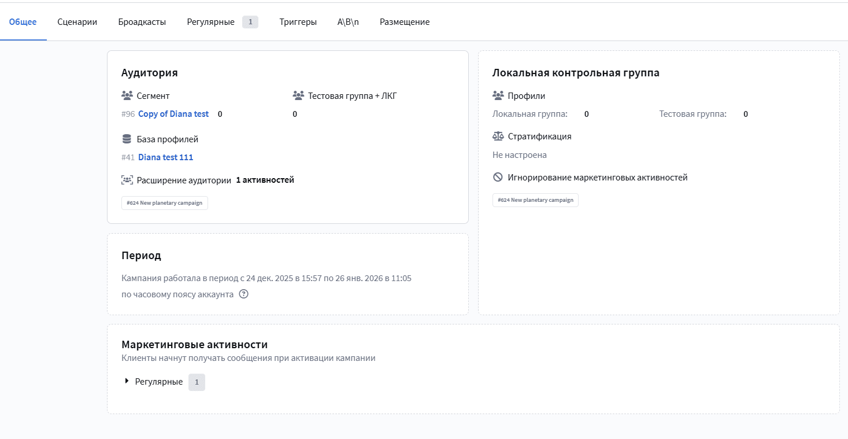
Task: Open the Diana test 111 profile base link
Action: [x=166, y=157]
